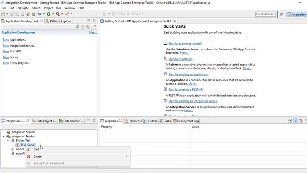Click the rocket launch icon in toolbar
The width and height of the screenshot is (307, 173).
(67, 14)
